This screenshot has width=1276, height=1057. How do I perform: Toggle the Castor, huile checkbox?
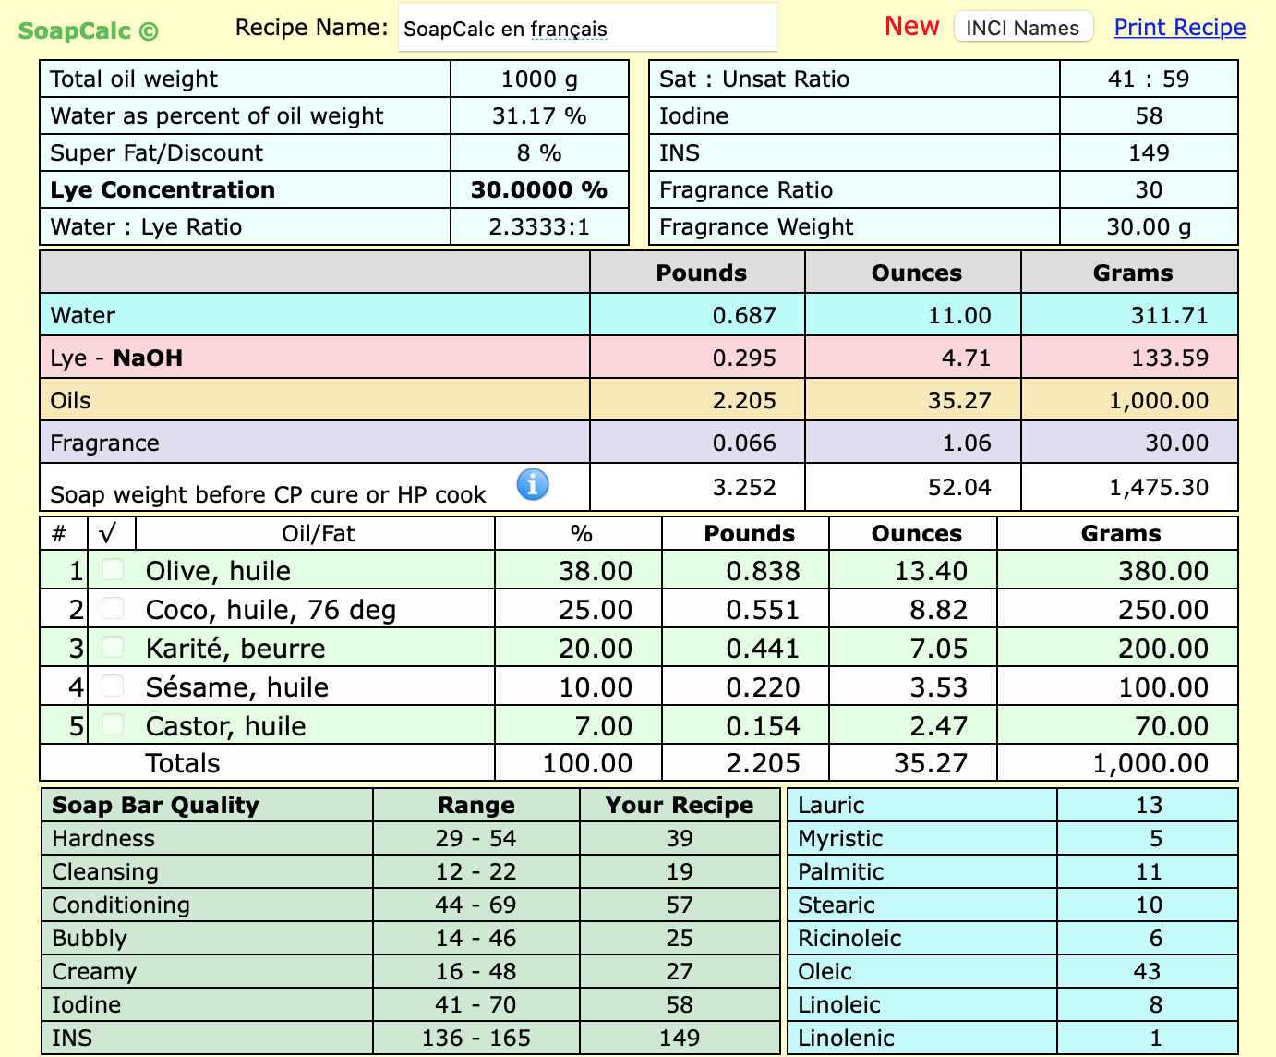pos(113,724)
